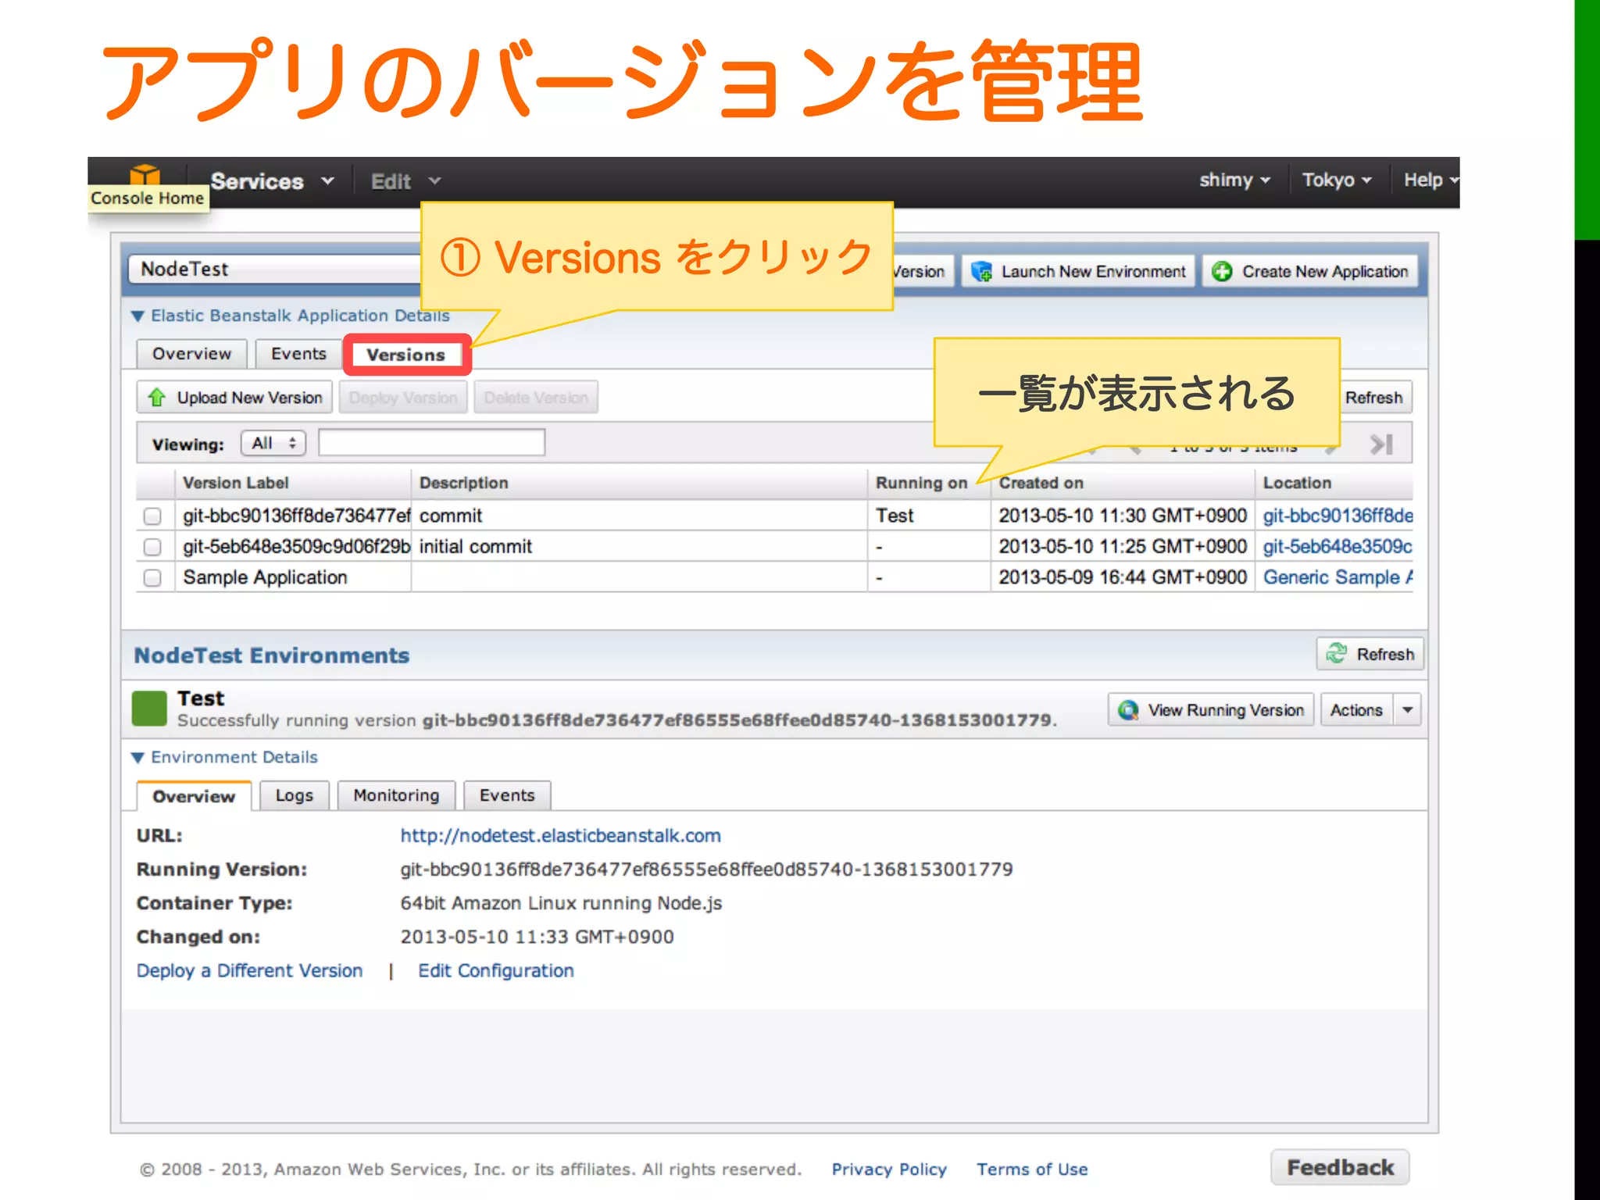Viewport: 1600px width, 1200px height.
Task: Click Refresh in the versions toolbar
Action: [x=1373, y=397]
